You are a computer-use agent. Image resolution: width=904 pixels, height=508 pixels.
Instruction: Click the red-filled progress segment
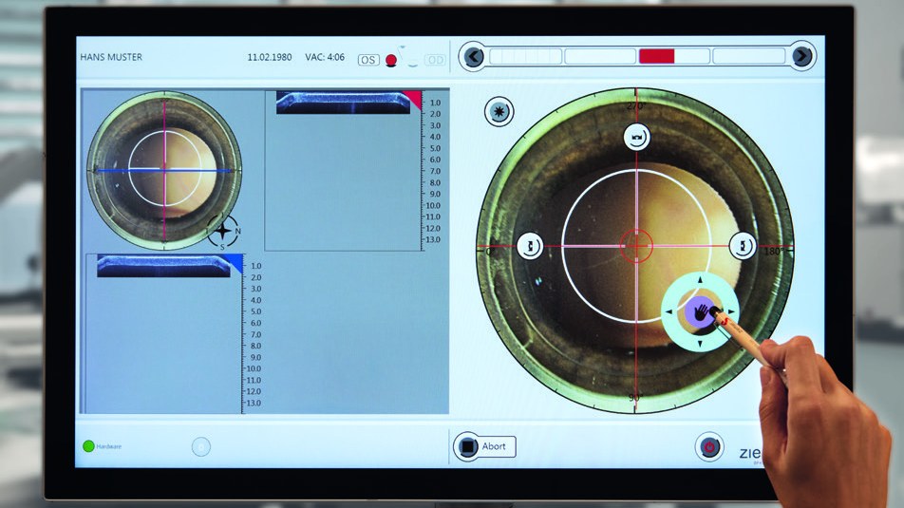click(x=657, y=56)
